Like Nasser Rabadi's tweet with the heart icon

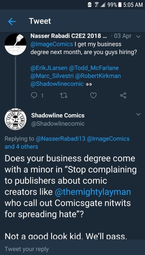click(x=93, y=95)
